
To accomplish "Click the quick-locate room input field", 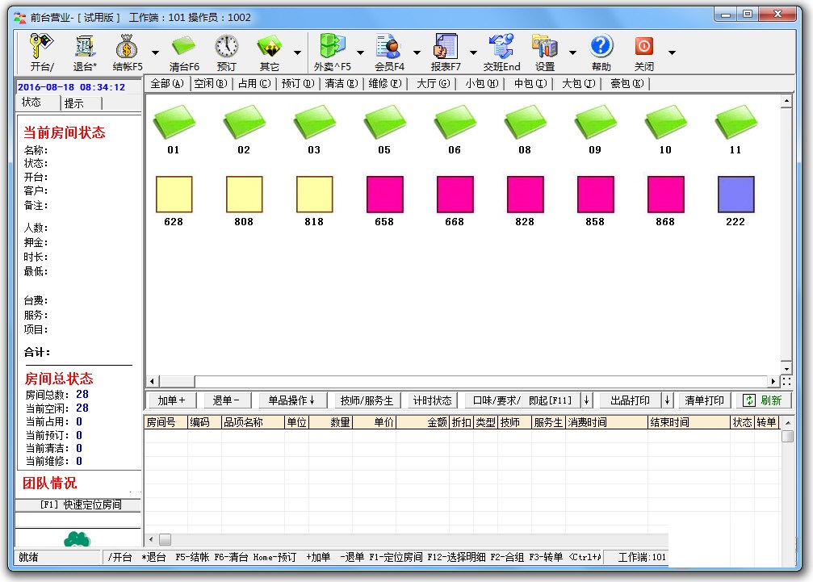I will point(78,520).
